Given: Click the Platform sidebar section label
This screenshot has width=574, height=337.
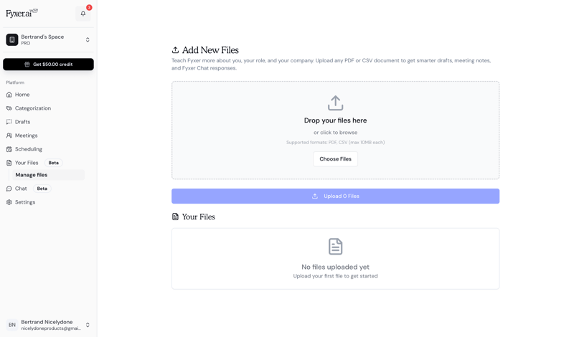Looking at the screenshot, I should tap(15, 82).
